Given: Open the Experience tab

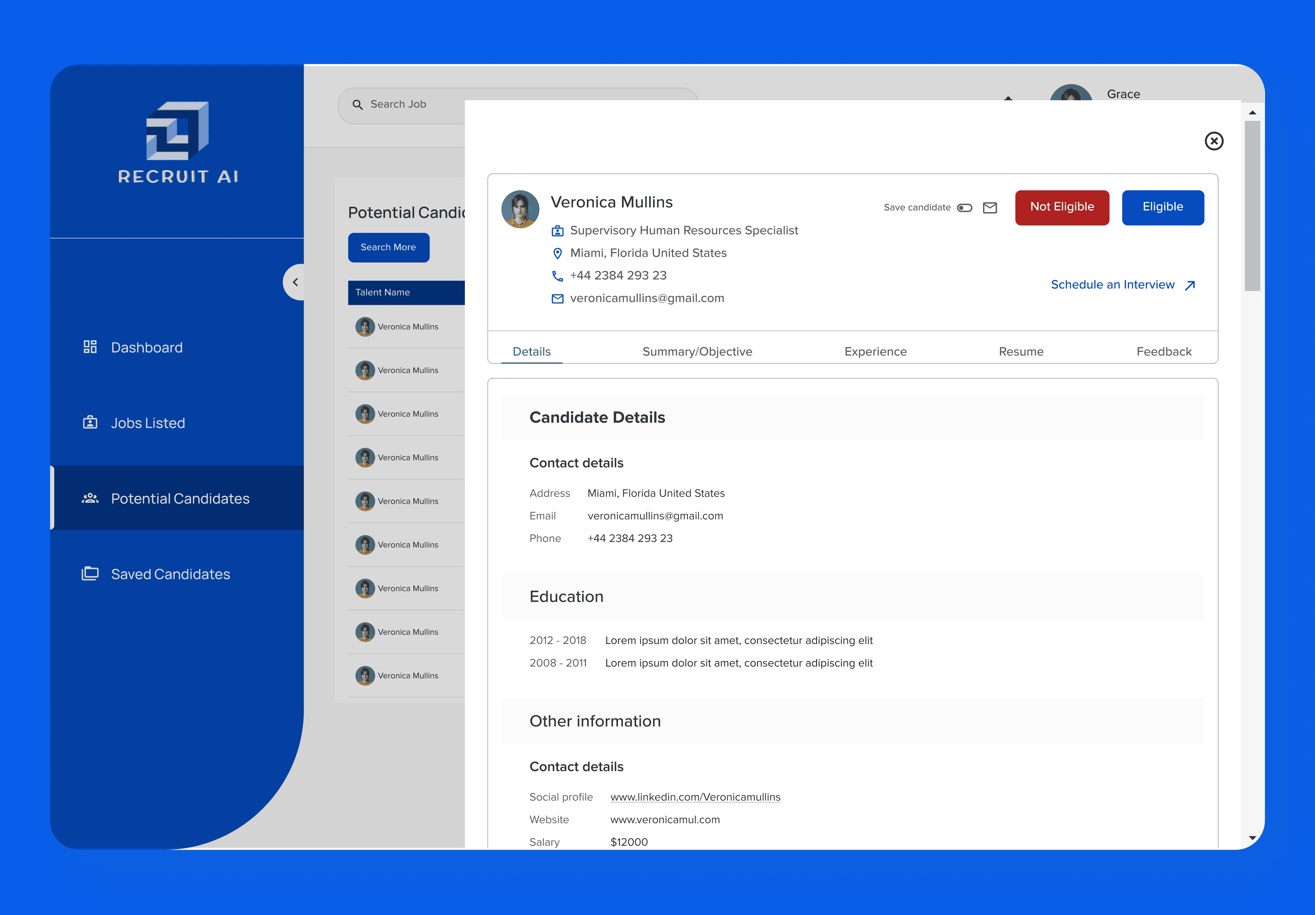Looking at the screenshot, I should (875, 351).
